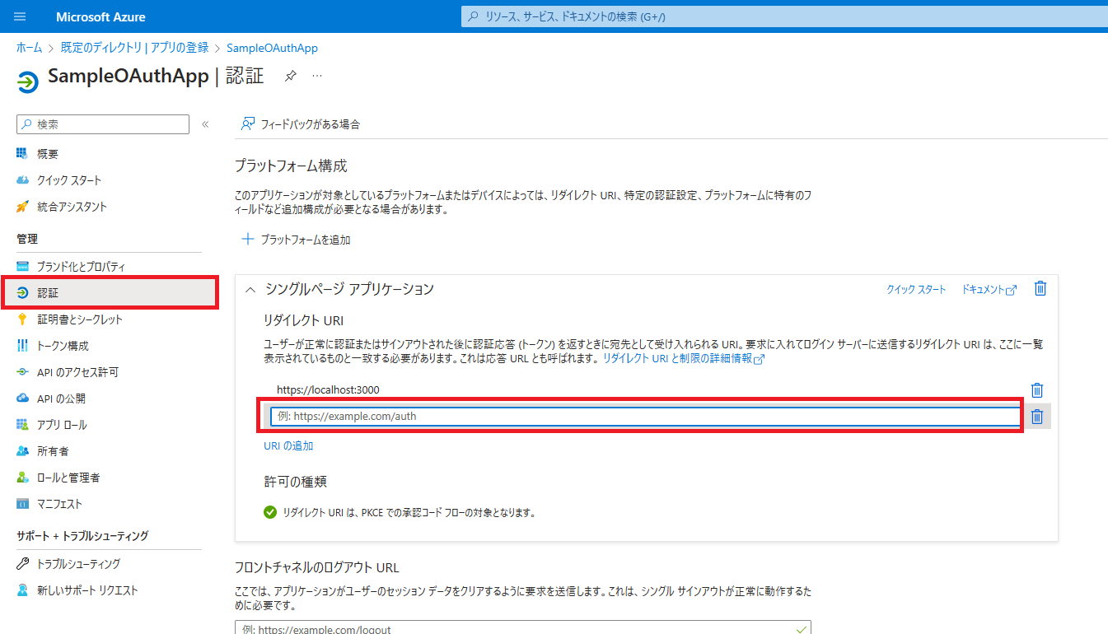Click https://localhost:3000 redirect URI entry
This screenshot has width=1108, height=634.
pyautogui.click(x=328, y=389)
